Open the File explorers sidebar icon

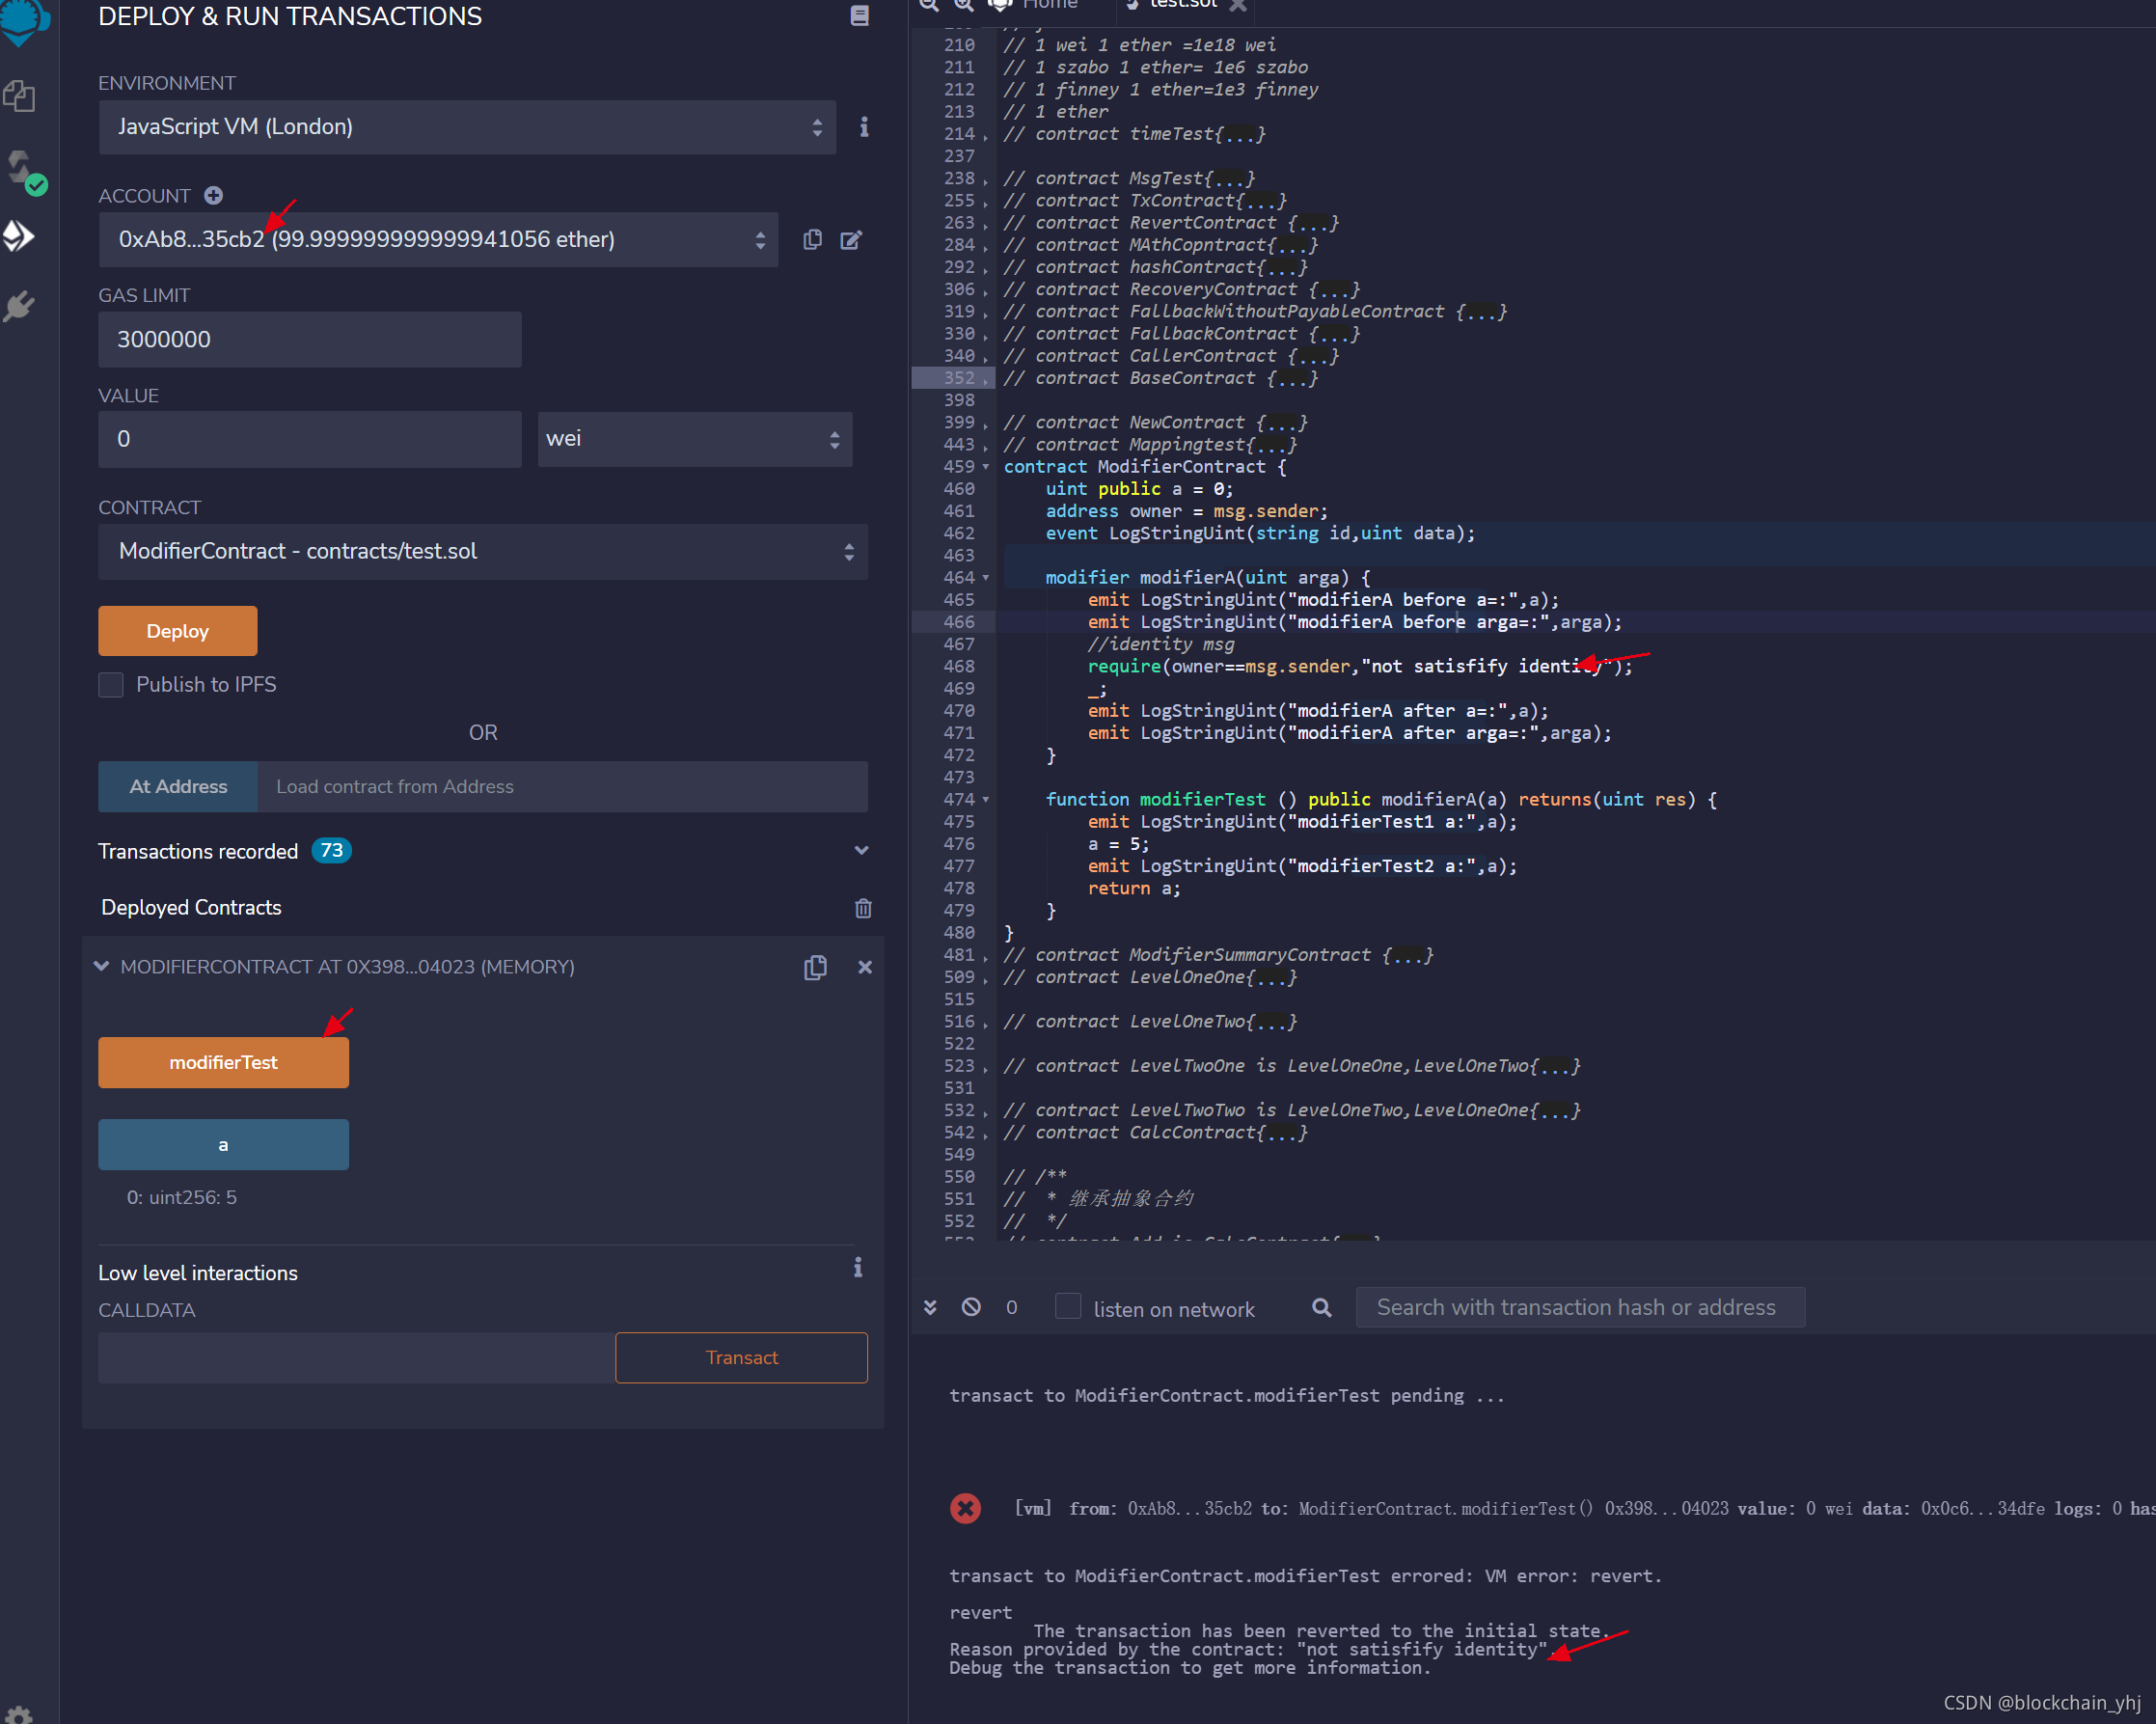pyautogui.click(x=20, y=97)
